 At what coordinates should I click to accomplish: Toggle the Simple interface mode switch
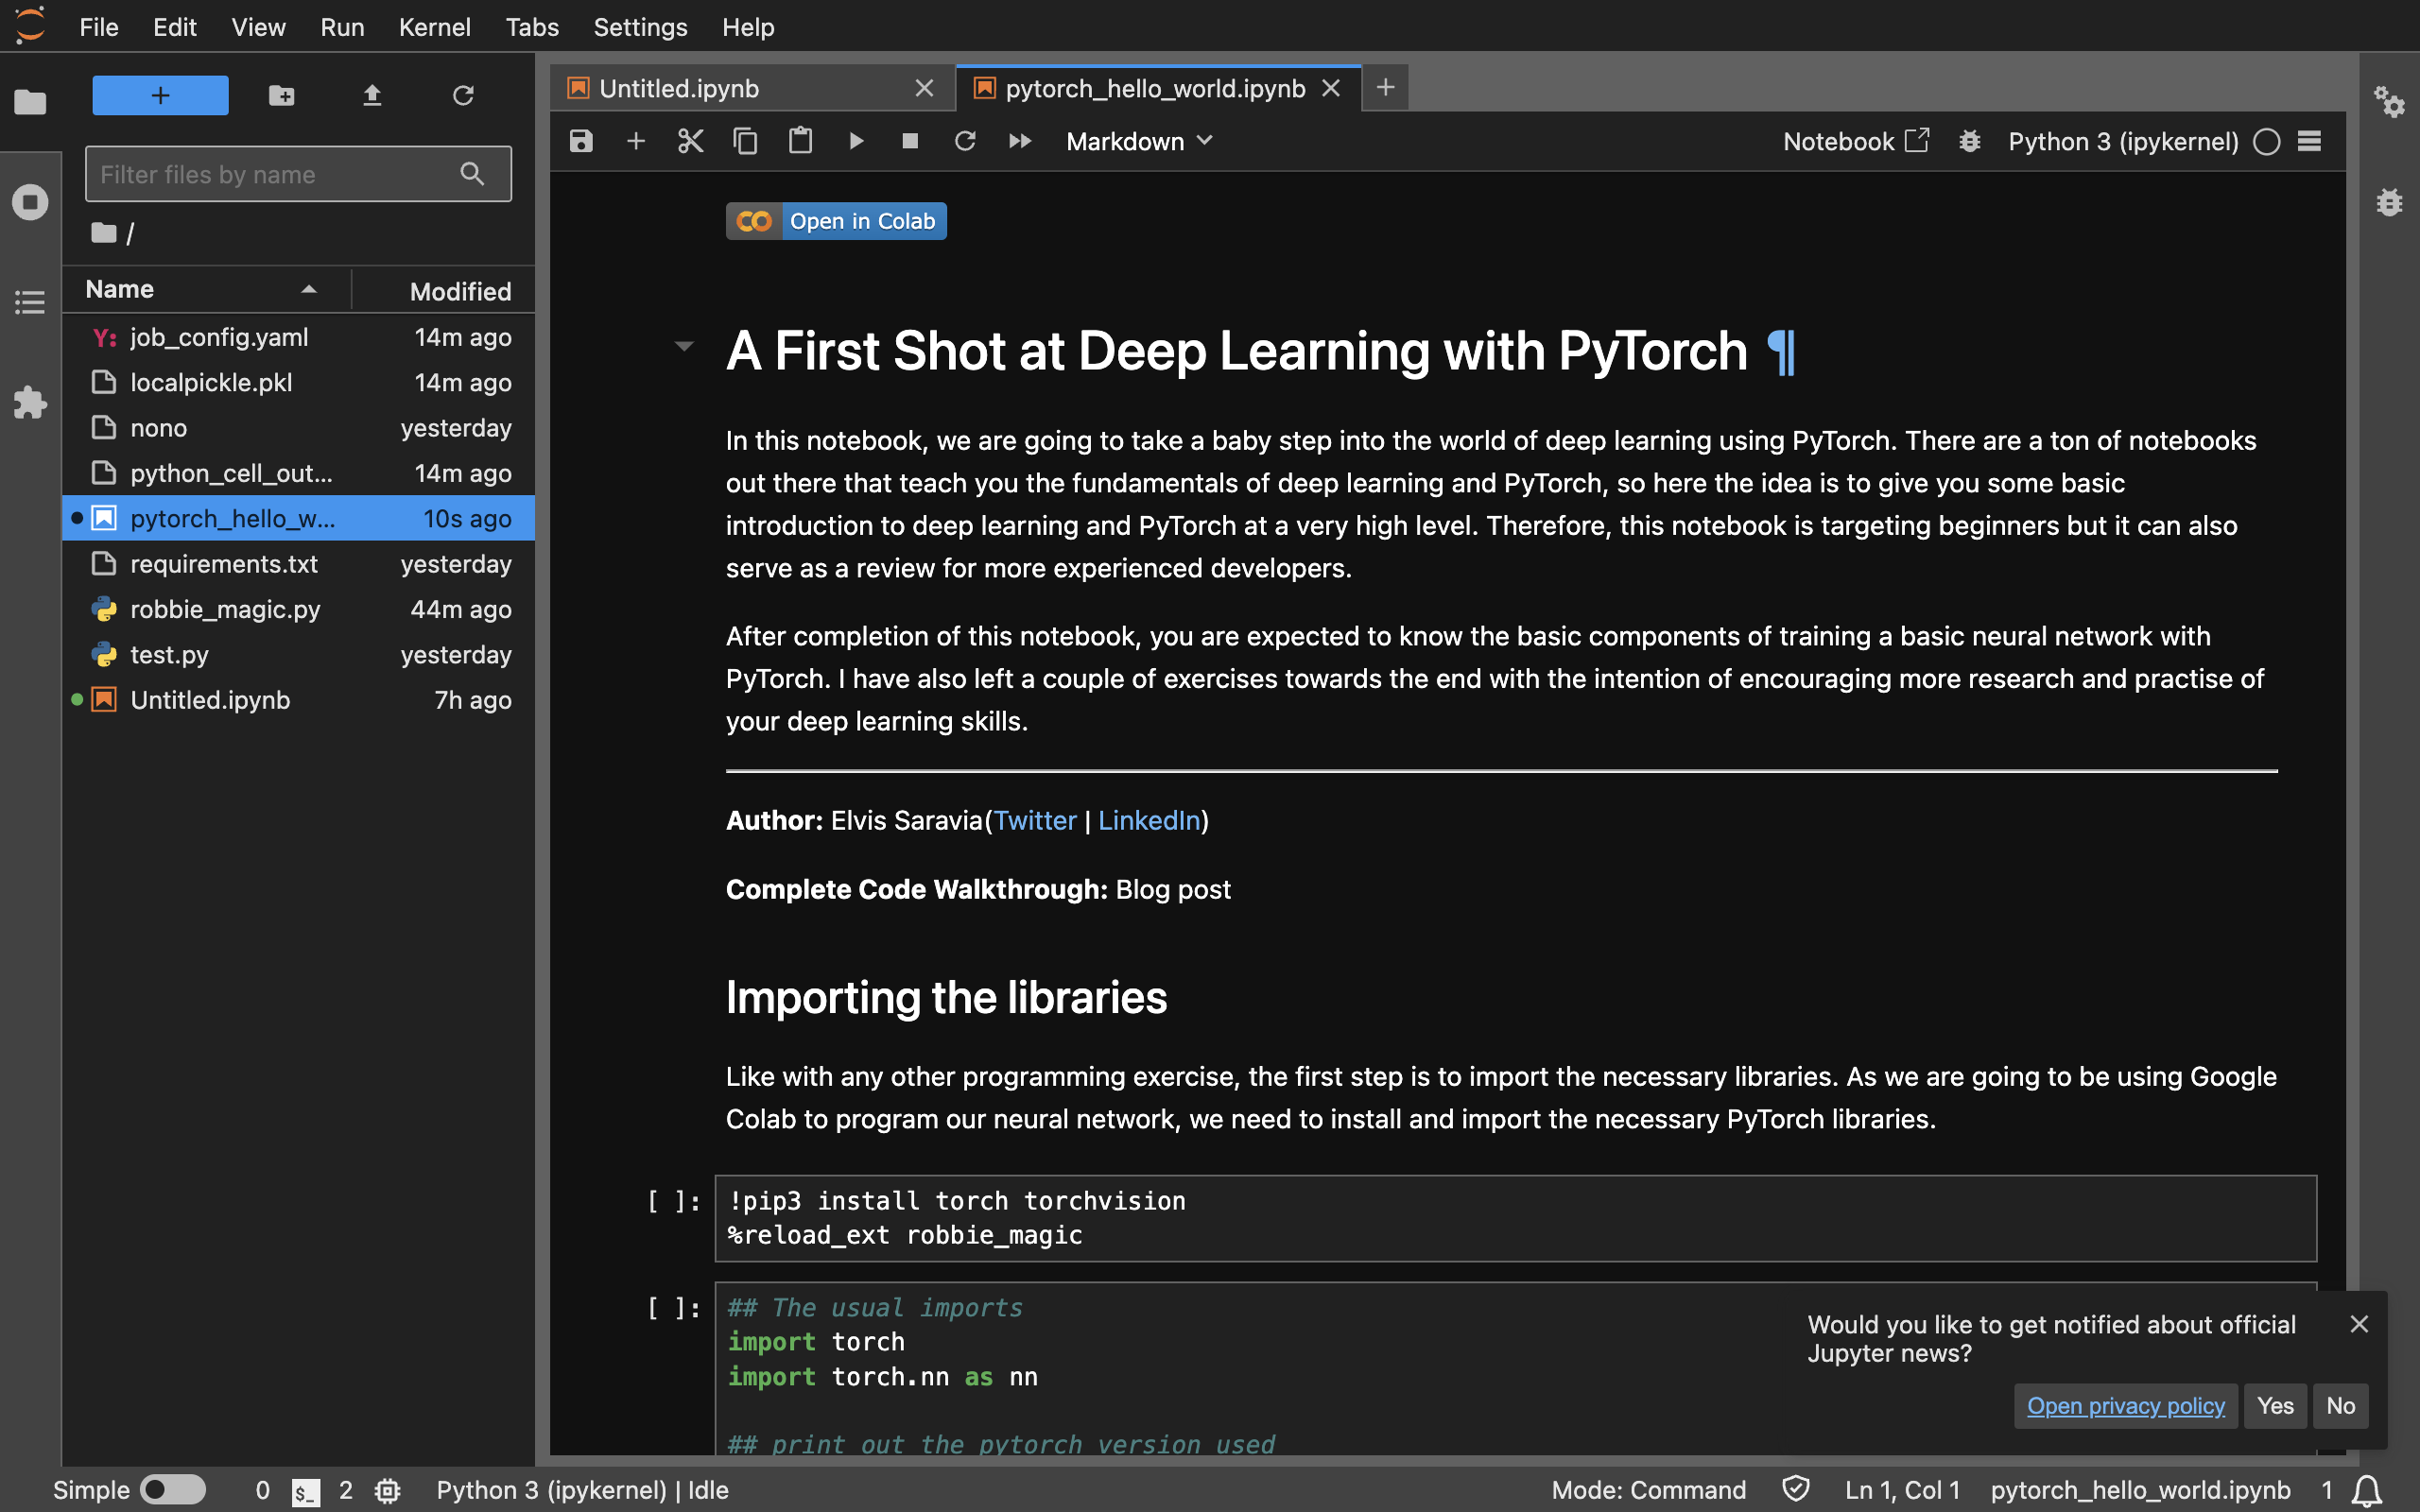(x=172, y=1489)
